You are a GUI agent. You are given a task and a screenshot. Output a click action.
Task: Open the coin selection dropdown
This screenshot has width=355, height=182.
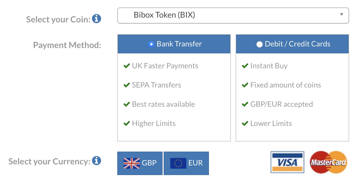pyautogui.click(x=233, y=15)
